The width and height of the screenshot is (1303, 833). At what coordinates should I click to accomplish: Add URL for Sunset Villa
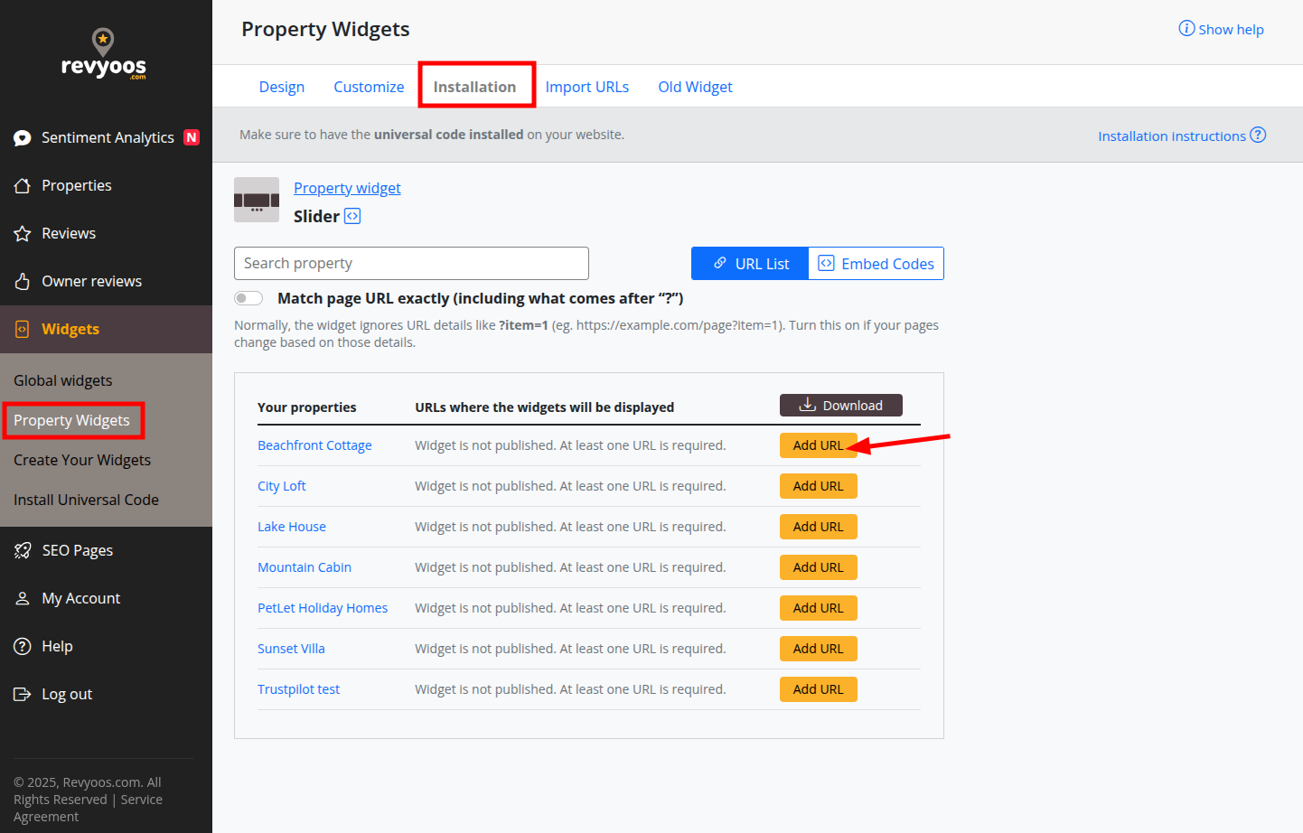click(819, 649)
